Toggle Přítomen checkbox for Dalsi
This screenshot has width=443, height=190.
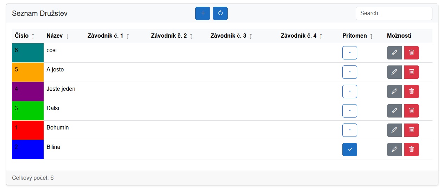[x=350, y=111]
